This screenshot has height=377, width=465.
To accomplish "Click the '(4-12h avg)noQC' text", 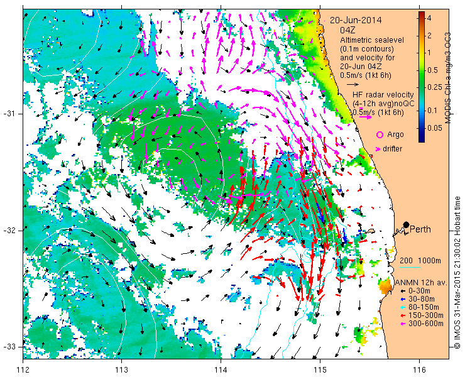I will coord(383,104).
